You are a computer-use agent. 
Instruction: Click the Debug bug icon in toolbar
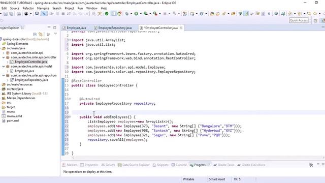126,14
